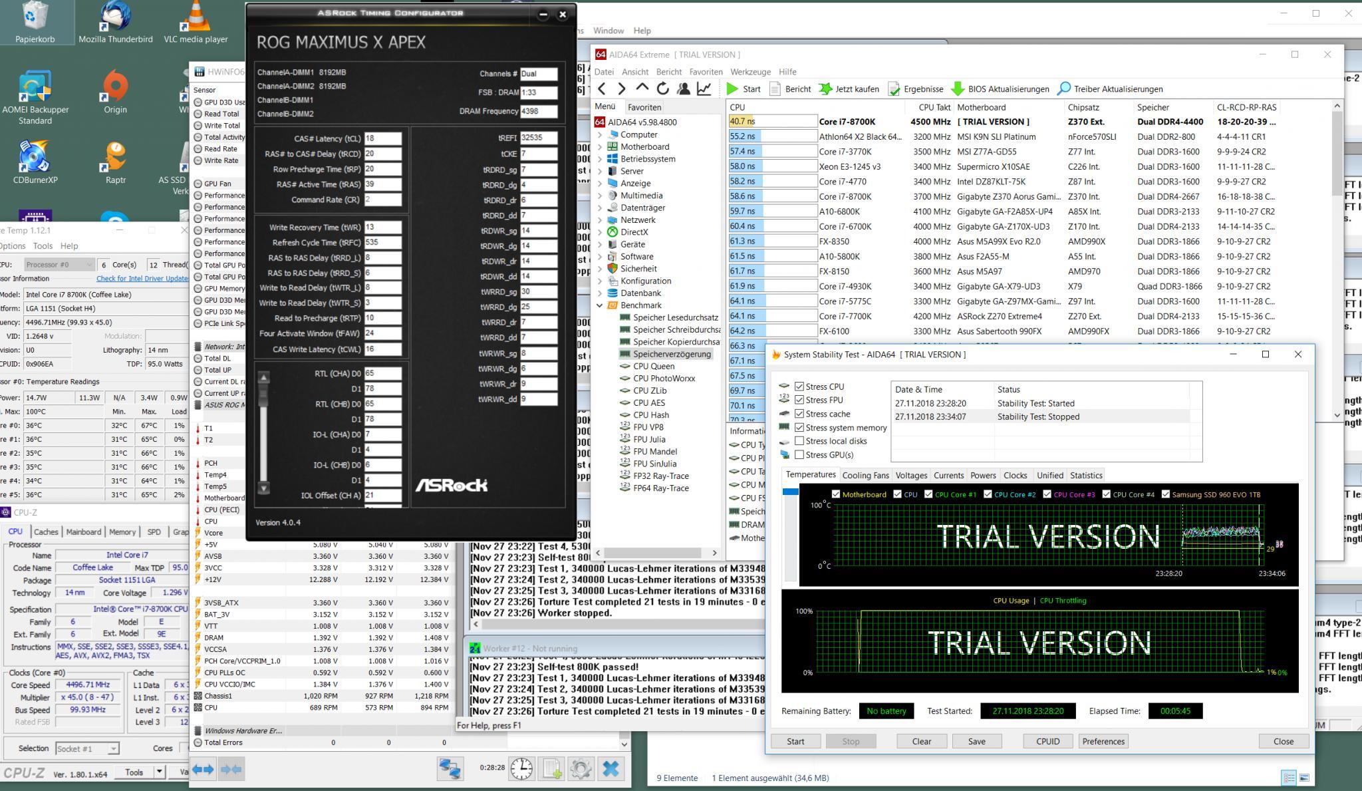The image size is (1362, 791).
Task: Expand Motherboard tree node in AIDA64
Action: coord(600,146)
